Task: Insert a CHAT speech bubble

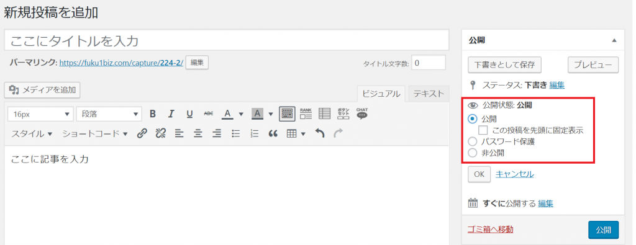Action: coord(362,114)
